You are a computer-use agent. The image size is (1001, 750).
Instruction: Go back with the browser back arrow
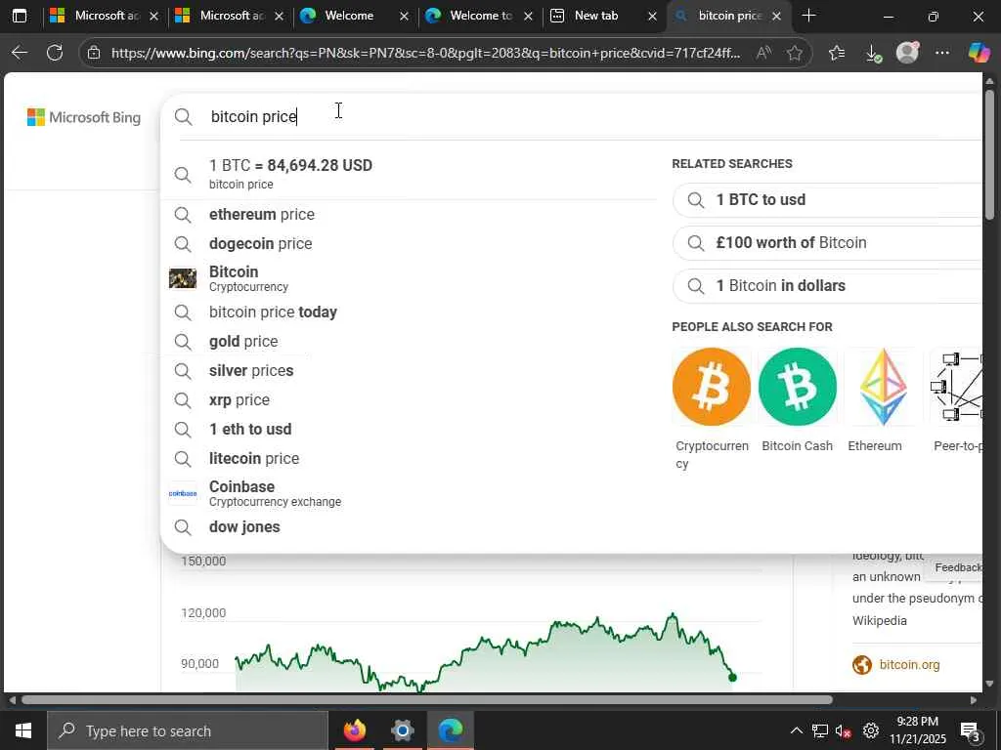pyautogui.click(x=20, y=53)
